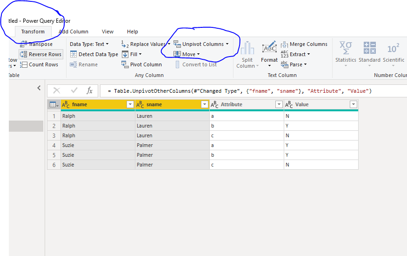Image resolution: width=407 pixels, height=256 pixels.
Task: Click the Move column icon
Action: click(x=177, y=54)
